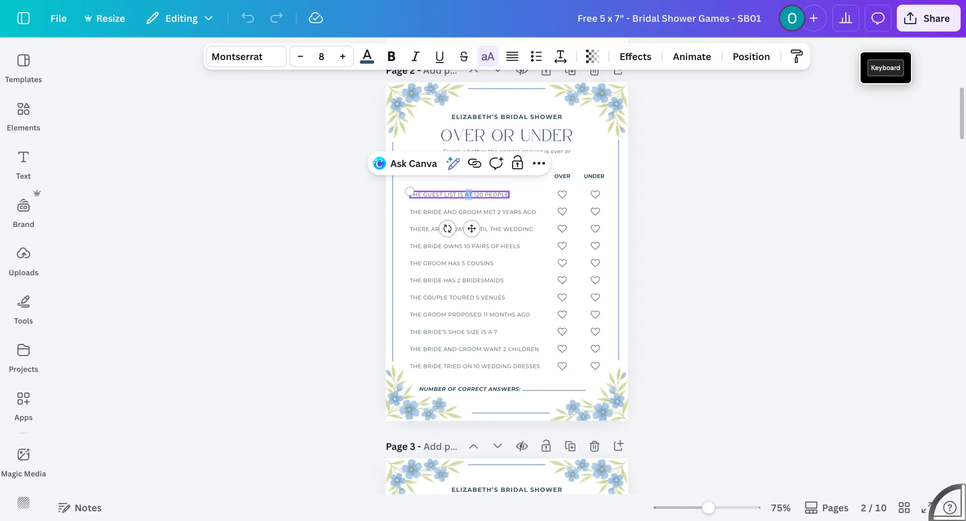
Task: Toggle uppercase aA text formatting
Action: 488,57
